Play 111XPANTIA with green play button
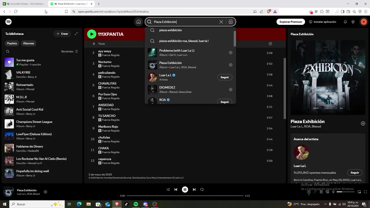Viewport: 370px width, 208px height. (x=92, y=34)
